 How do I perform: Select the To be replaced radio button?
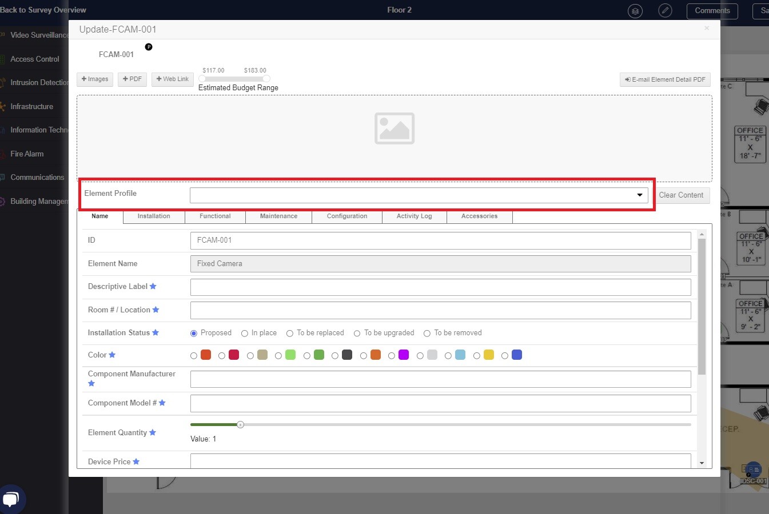(290, 334)
